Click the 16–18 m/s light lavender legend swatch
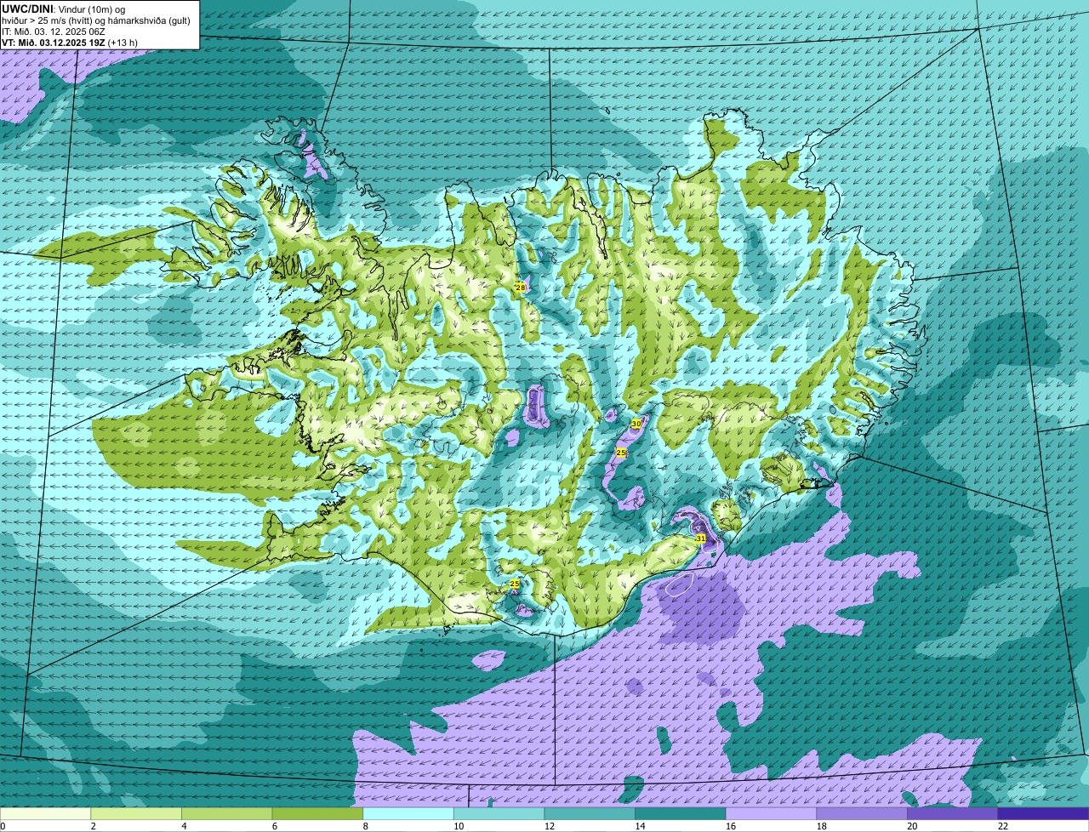This screenshot has height=832, width=1089. tap(771, 813)
